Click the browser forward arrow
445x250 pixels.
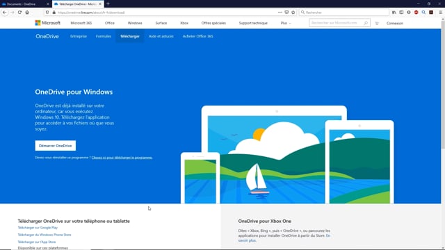point(13,12)
